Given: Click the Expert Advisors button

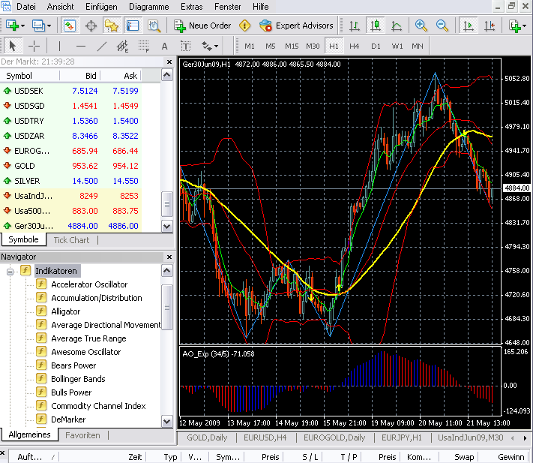Looking at the screenshot, I should [296, 26].
